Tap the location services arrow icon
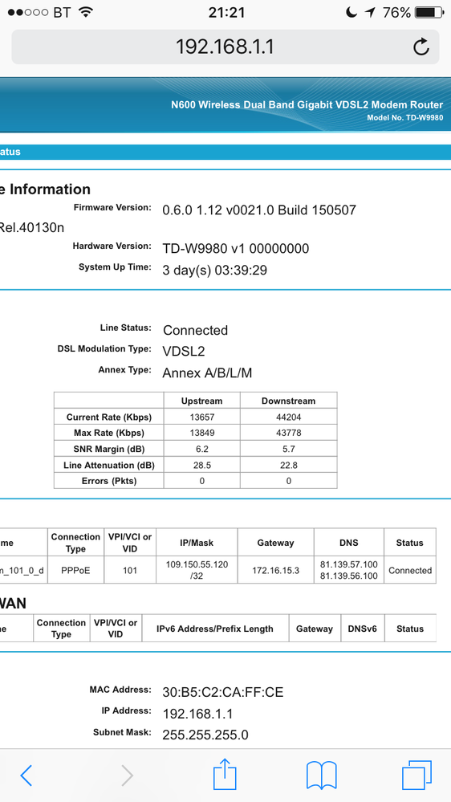 [370, 12]
